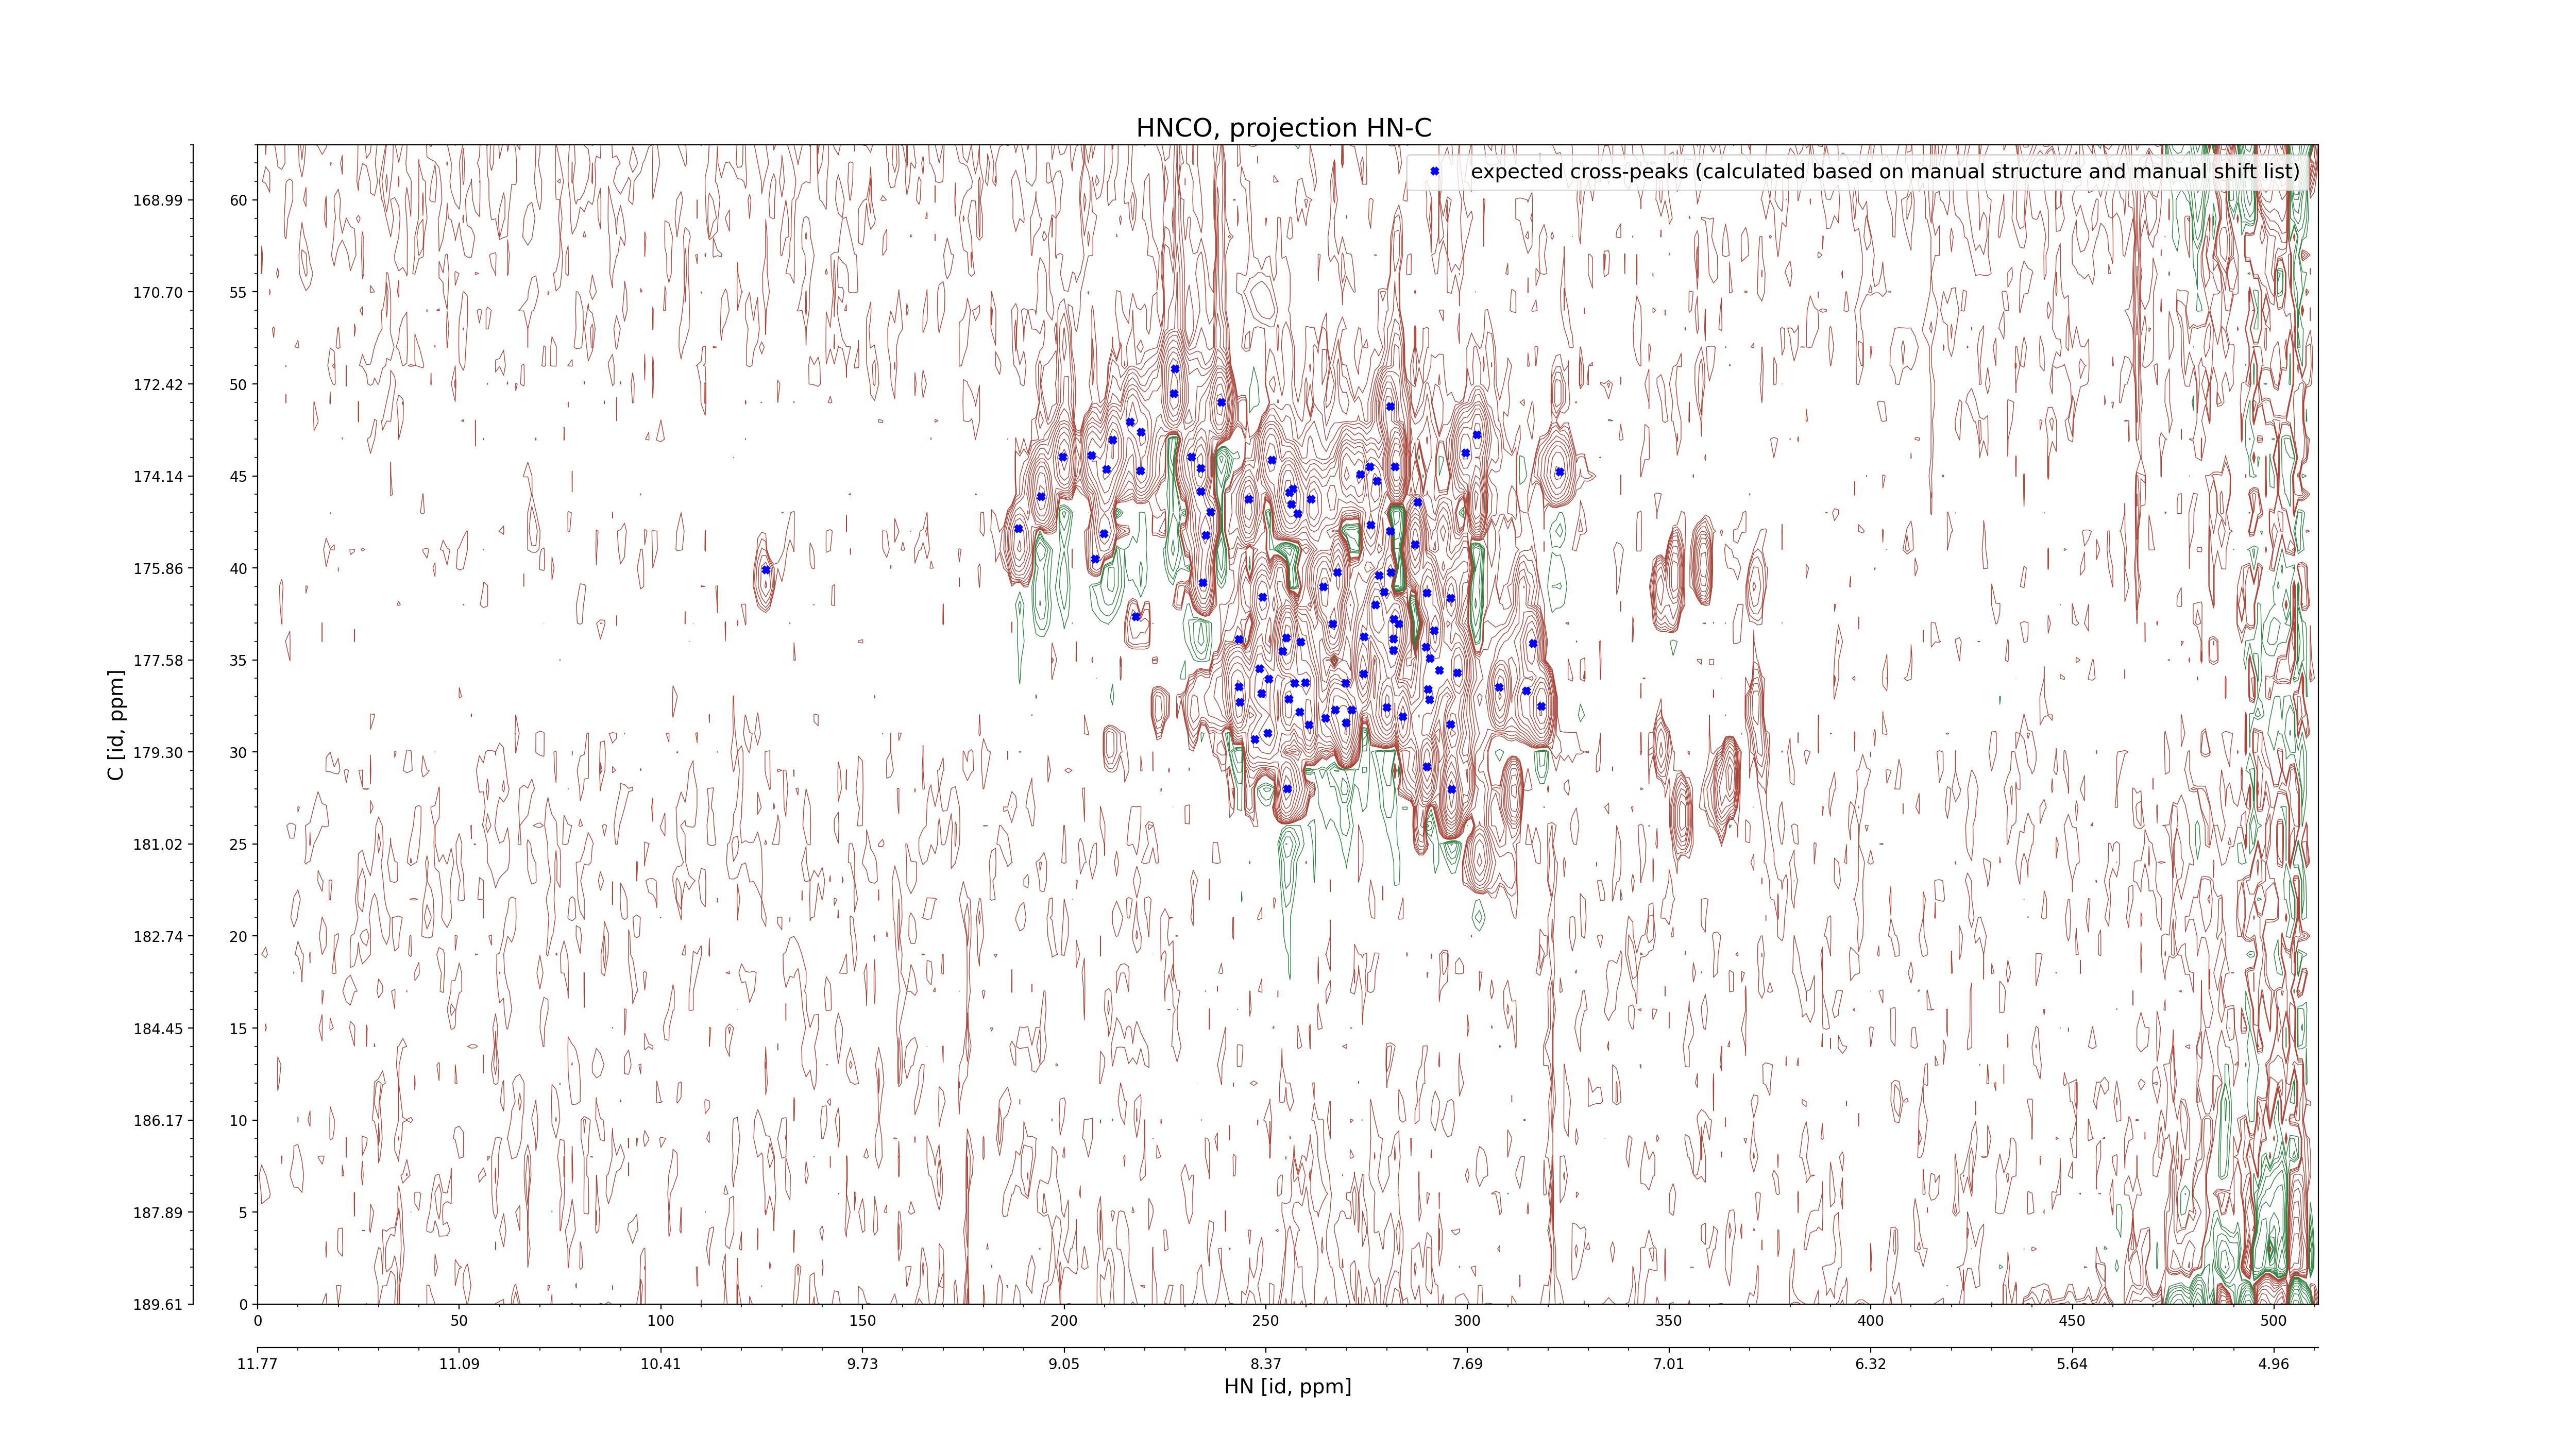This screenshot has width=2576, height=1449.
Task: Click the y-axis ppm value 189.61
Action: coord(158,1304)
